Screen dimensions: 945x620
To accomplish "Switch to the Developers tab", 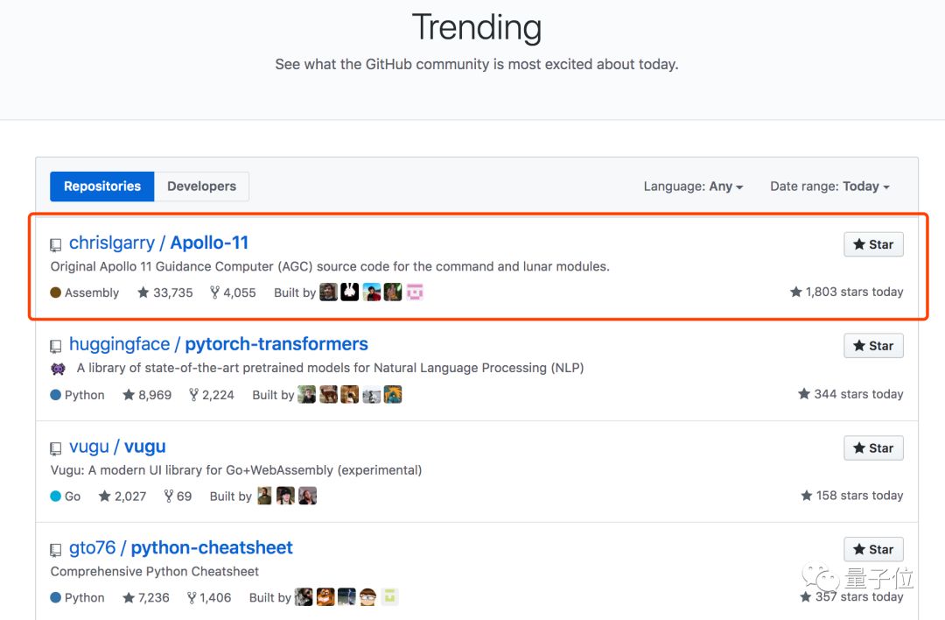I will coord(201,187).
